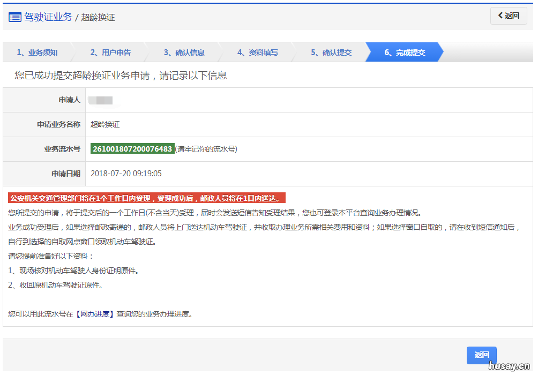Click the (请牢记你的流水号) hint text

pyautogui.click(x=206, y=149)
